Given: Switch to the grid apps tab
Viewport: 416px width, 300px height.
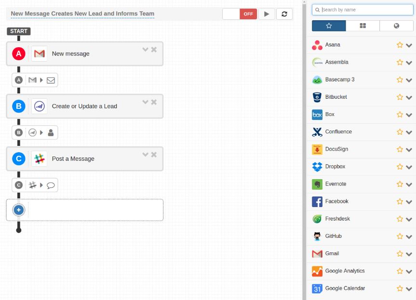Looking at the screenshot, I should [362, 26].
